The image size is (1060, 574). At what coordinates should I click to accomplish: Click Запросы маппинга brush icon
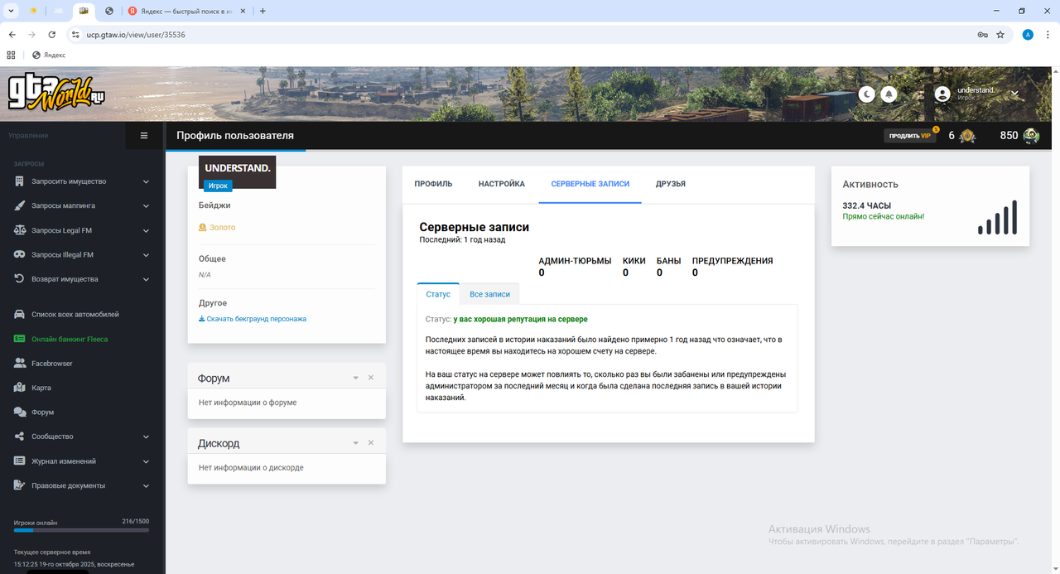coord(20,205)
